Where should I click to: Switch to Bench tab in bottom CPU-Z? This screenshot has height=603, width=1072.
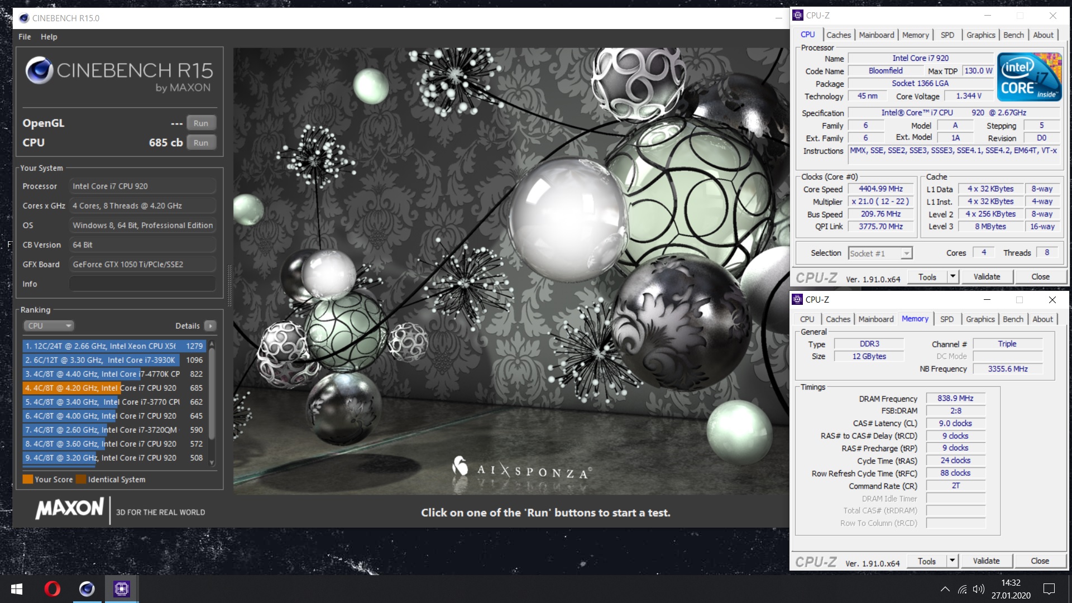point(1013,319)
